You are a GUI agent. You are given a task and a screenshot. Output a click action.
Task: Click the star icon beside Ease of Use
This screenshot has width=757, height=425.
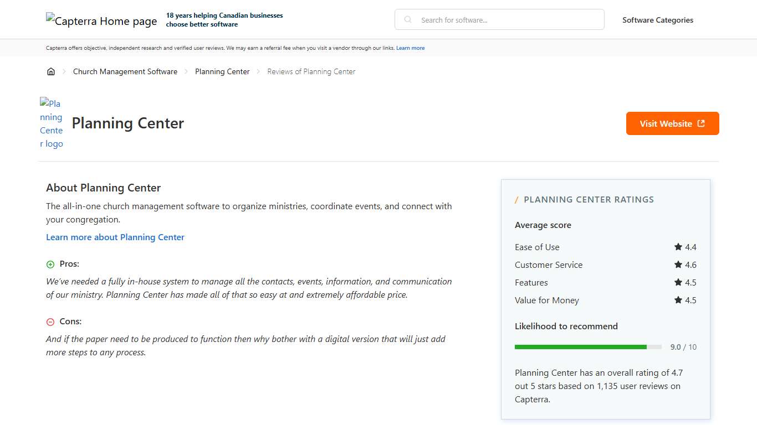coord(677,247)
